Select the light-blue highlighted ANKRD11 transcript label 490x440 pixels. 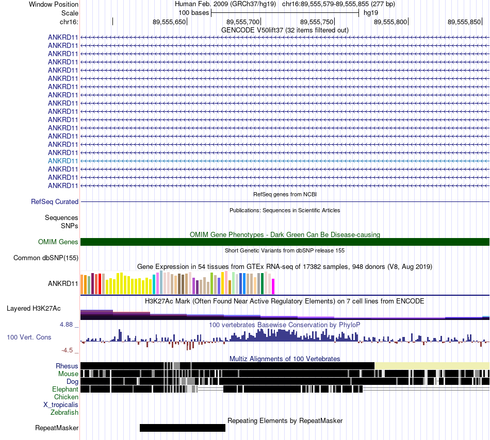(x=63, y=161)
